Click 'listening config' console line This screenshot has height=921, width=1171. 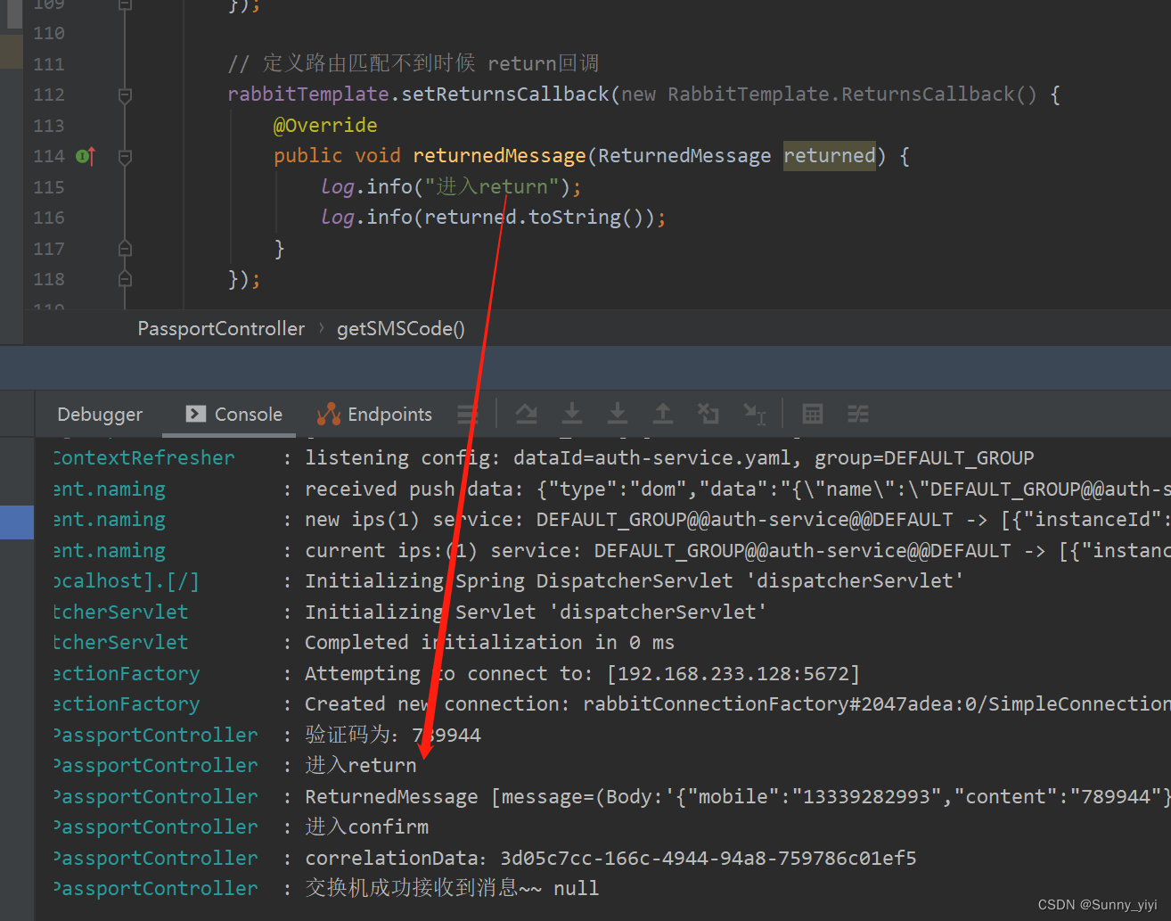tap(669, 458)
